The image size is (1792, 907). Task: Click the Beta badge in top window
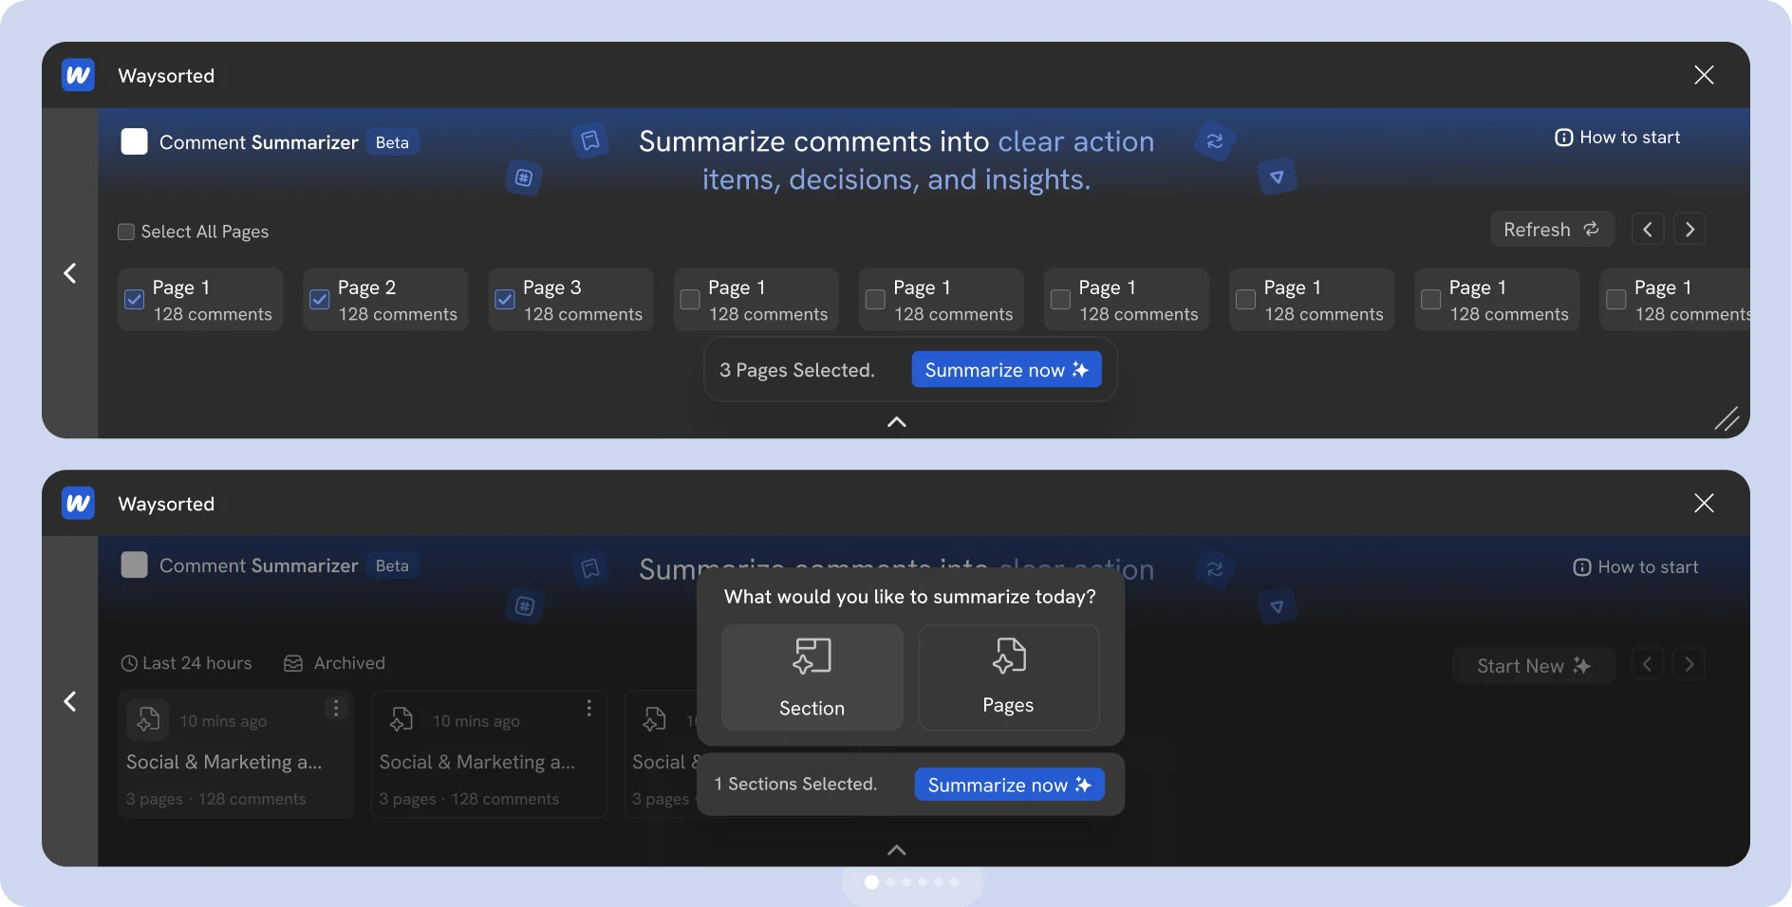[392, 142]
